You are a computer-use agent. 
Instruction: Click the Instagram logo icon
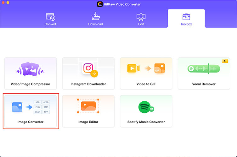[88, 68]
